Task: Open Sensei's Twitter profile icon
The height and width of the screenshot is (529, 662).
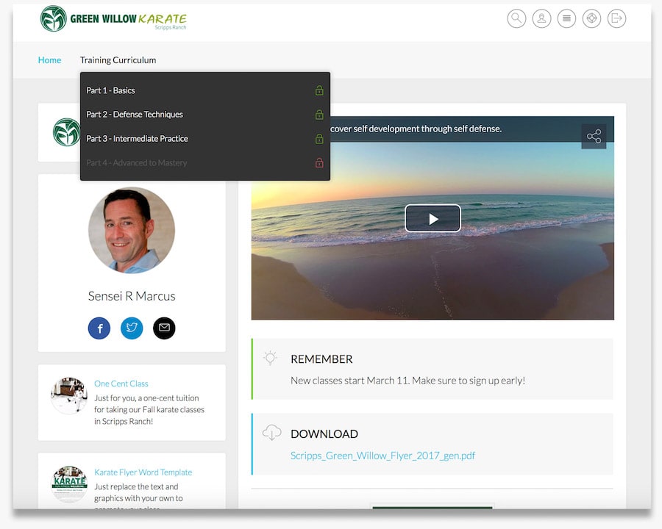Action: point(132,328)
